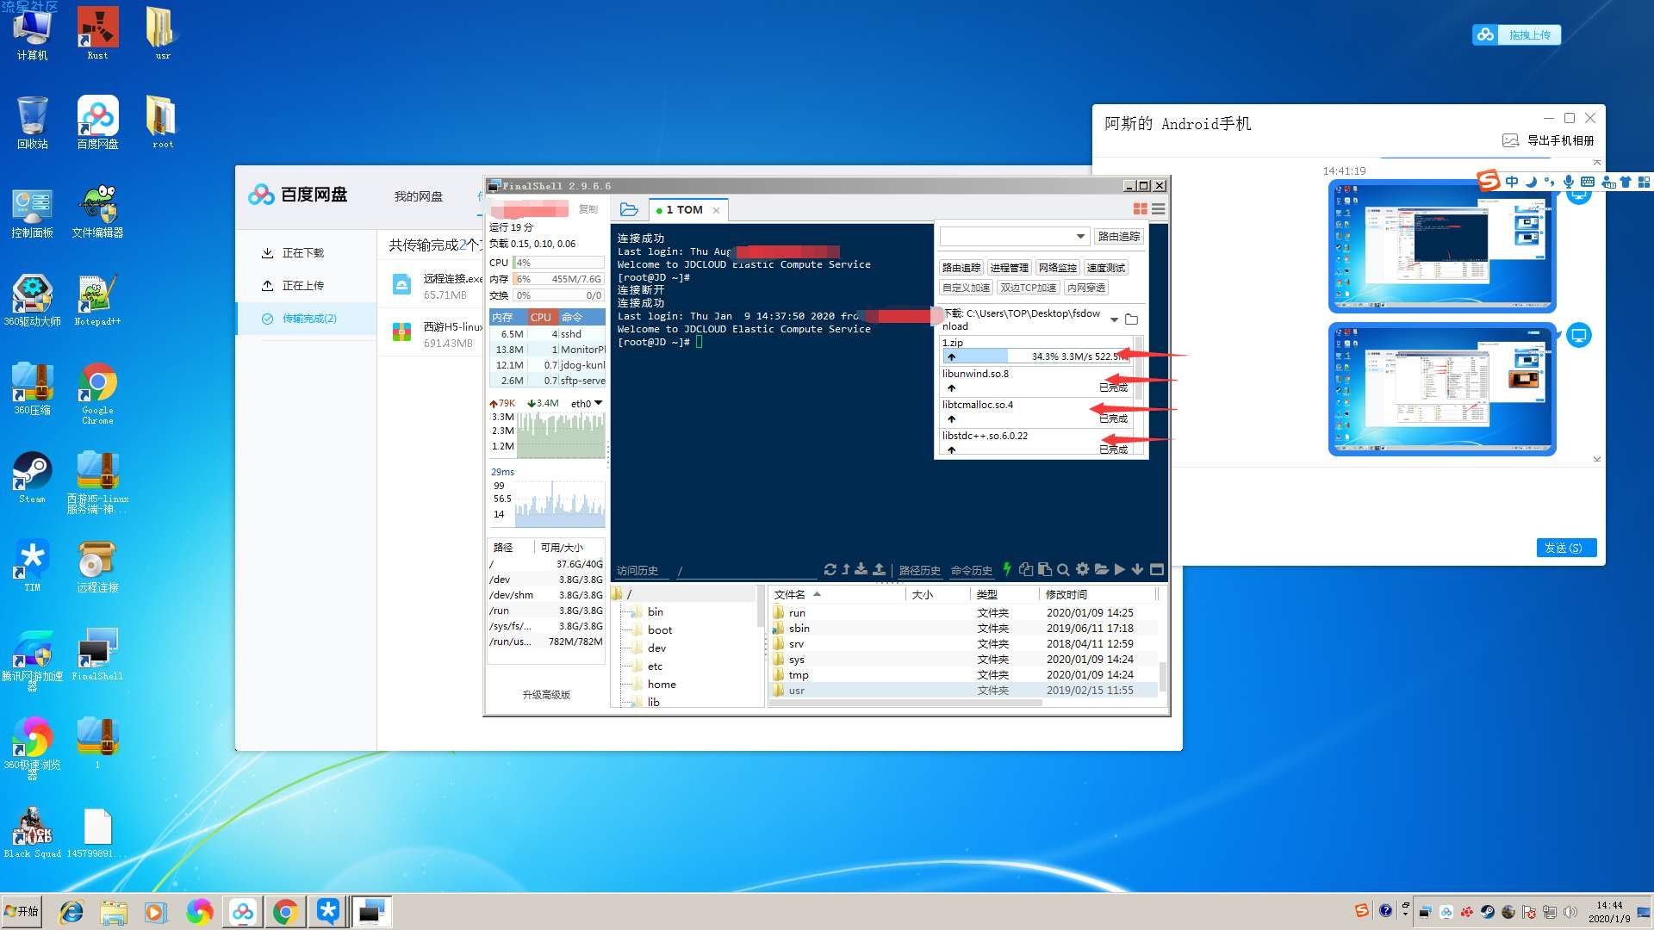Select the home folder in the directory tree

pyautogui.click(x=662, y=685)
